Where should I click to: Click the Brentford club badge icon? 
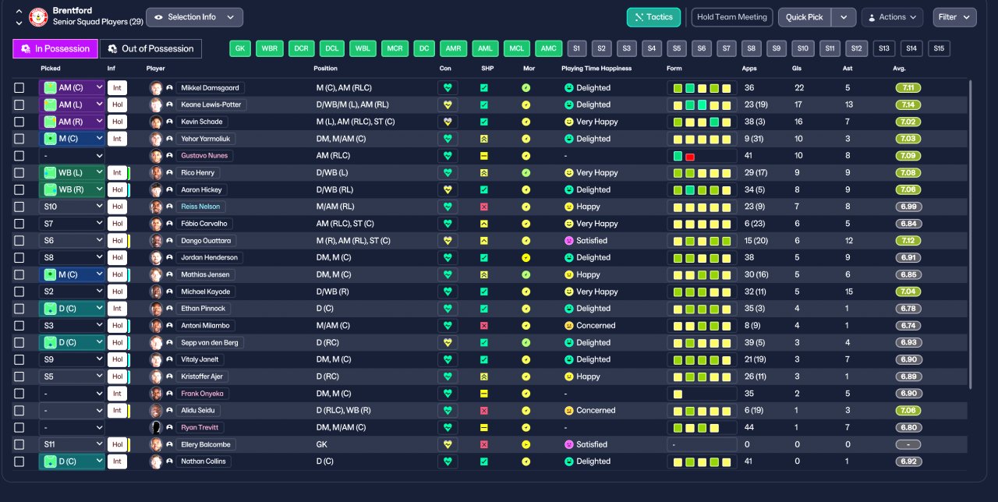pos(37,16)
